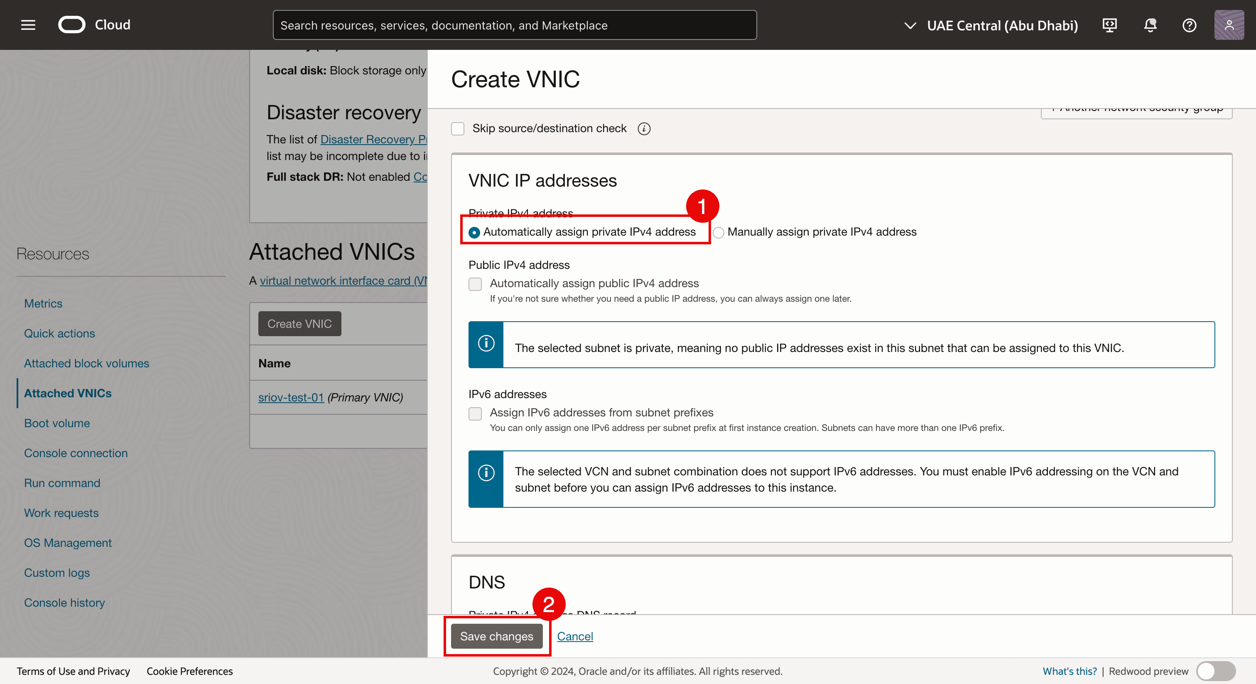Go to Boot volume resource section
1256x684 pixels.
click(56, 423)
